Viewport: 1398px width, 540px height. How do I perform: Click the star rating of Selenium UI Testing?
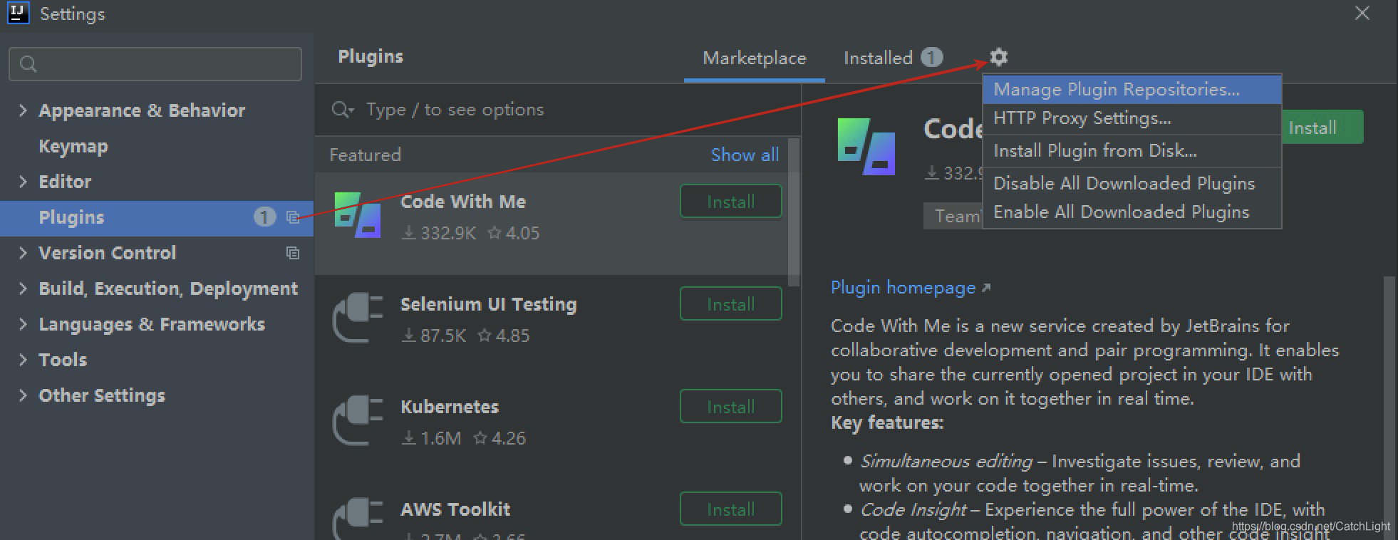click(504, 336)
